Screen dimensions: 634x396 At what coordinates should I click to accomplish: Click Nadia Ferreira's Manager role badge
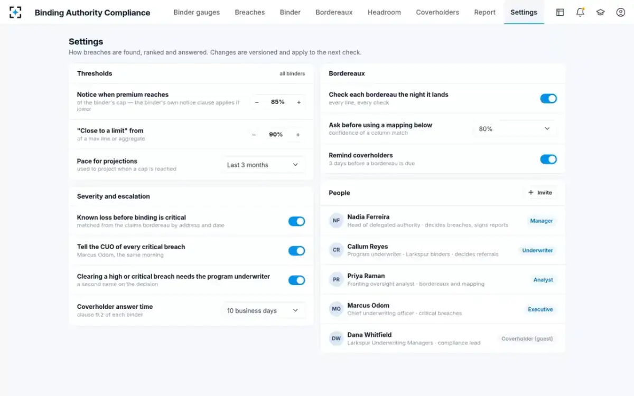click(x=542, y=221)
